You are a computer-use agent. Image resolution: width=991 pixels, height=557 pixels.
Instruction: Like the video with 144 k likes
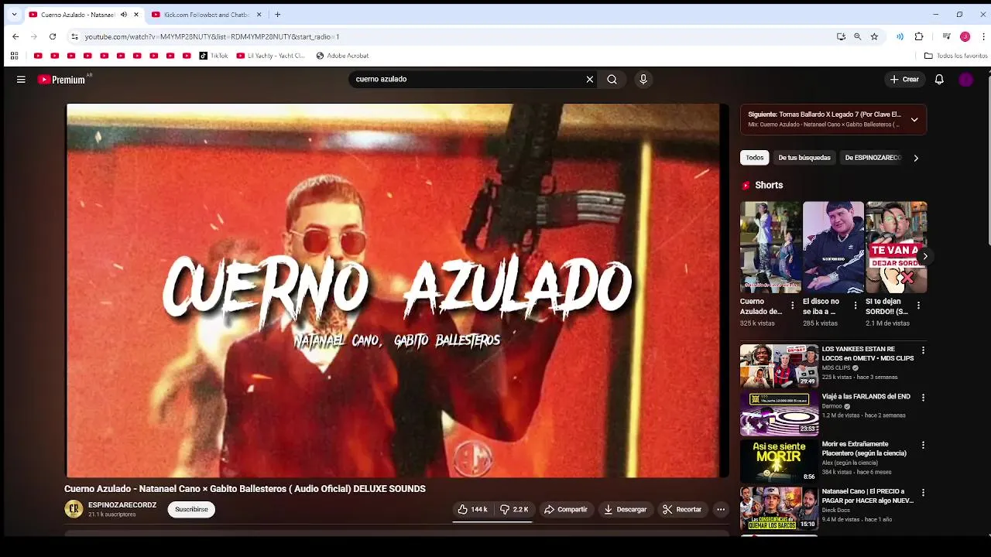pos(472,509)
